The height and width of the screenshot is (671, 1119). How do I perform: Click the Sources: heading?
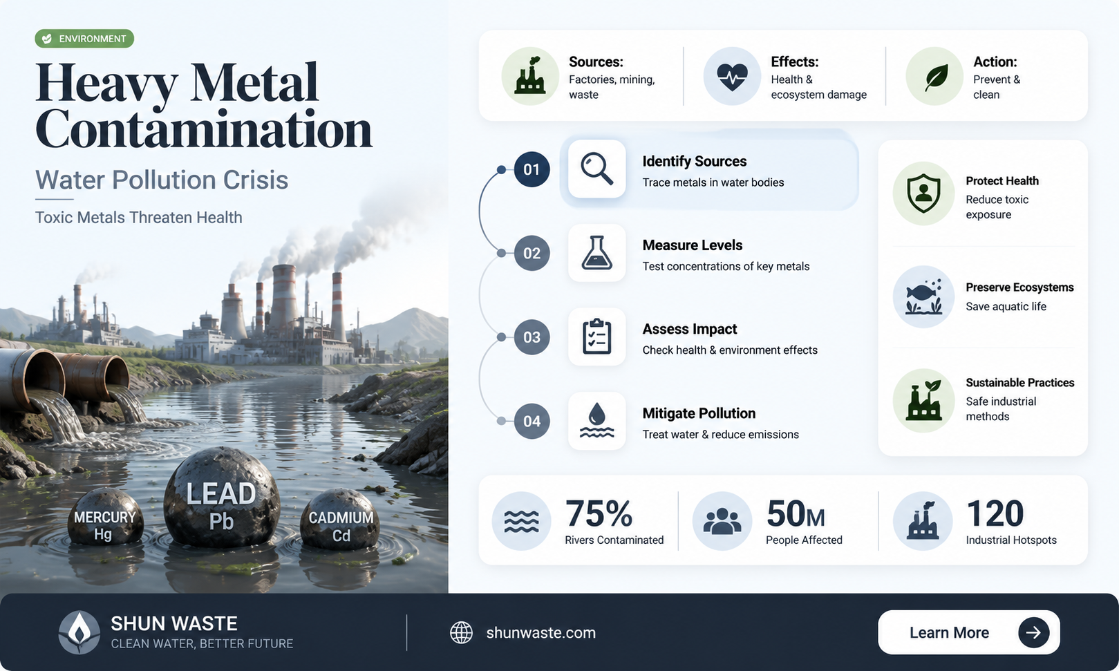596,62
